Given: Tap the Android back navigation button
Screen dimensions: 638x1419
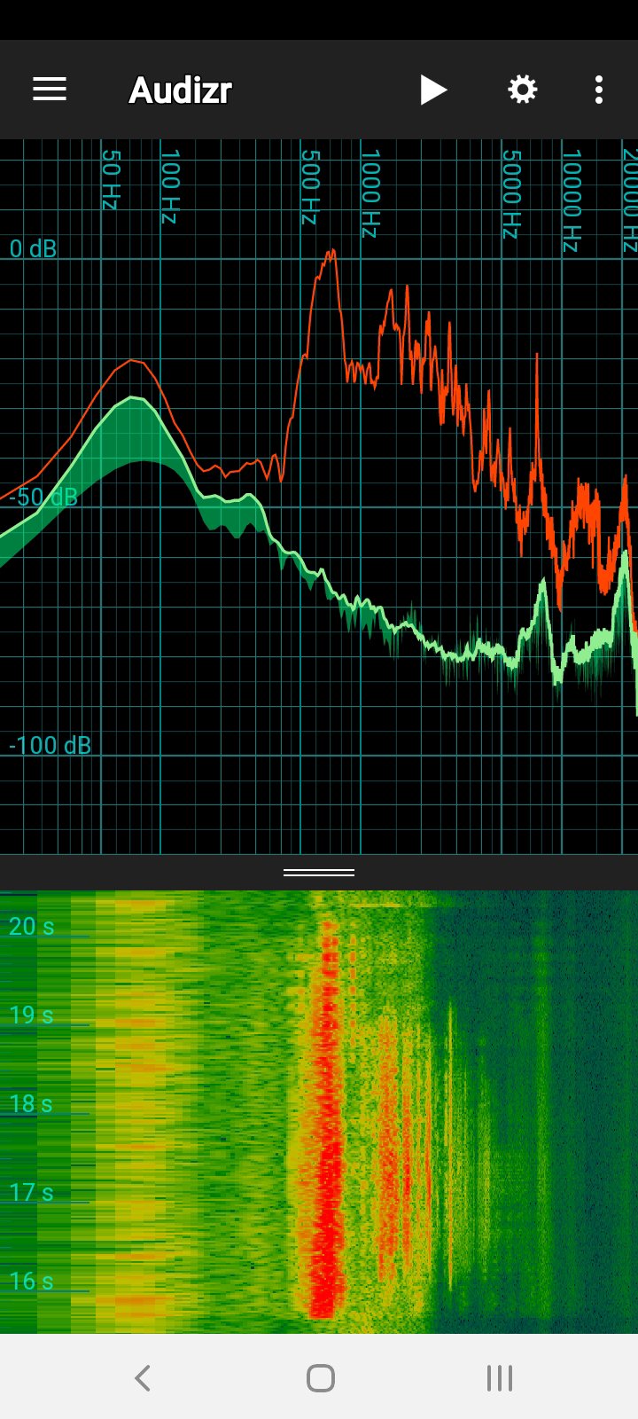Looking at the screenshot, I should click(x=143, y=1377).
